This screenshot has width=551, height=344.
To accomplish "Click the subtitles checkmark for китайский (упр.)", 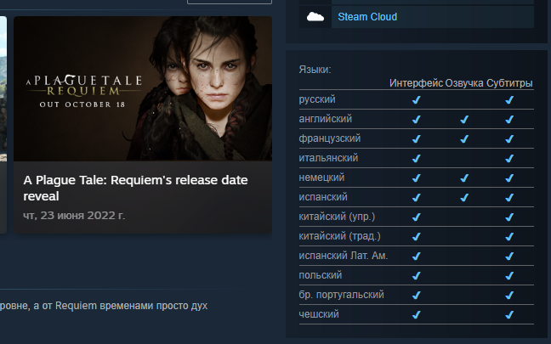I will 509,217.
